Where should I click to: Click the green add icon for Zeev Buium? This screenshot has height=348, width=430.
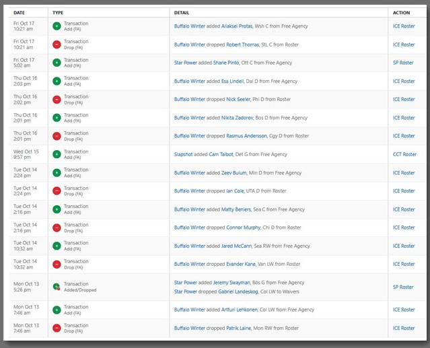[x=57, y=173]
